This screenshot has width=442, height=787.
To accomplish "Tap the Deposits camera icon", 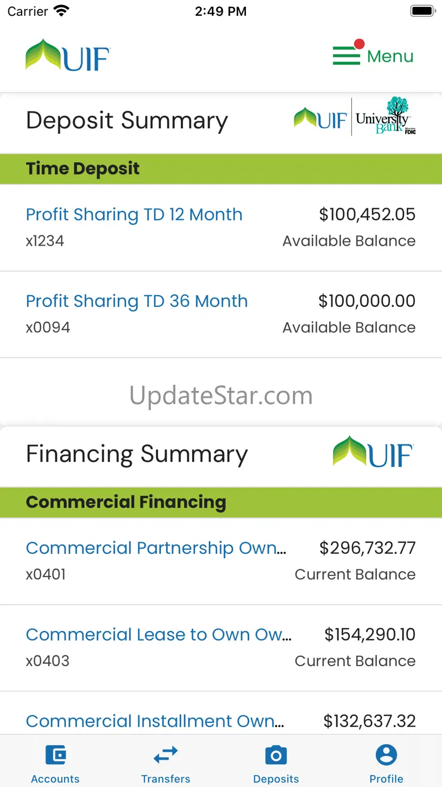I will [x=276, y=755].
